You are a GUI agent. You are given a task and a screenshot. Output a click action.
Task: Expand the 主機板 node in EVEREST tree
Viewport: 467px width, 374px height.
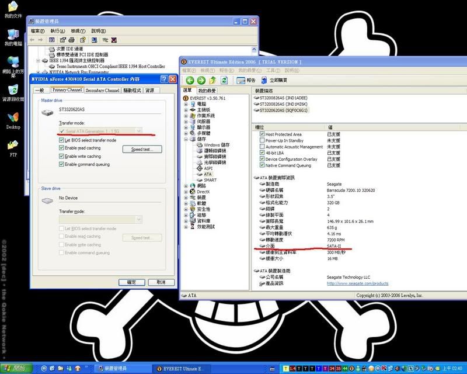pos(186,110)
